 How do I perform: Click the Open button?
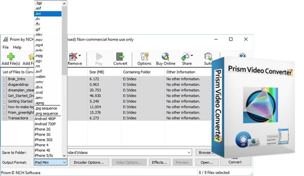[x=207, y=163]
